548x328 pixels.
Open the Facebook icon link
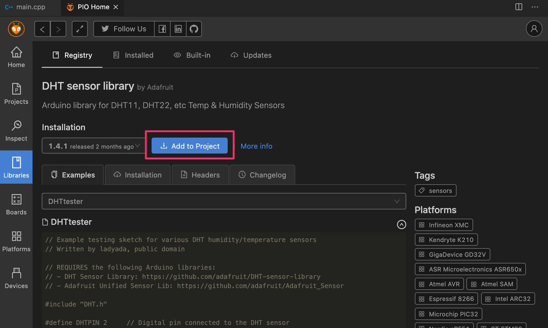click(162, 29)
